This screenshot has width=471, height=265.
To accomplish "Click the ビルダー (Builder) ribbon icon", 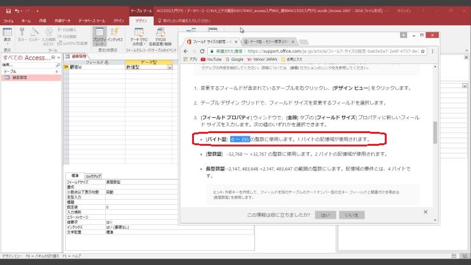I will (34, 35).
